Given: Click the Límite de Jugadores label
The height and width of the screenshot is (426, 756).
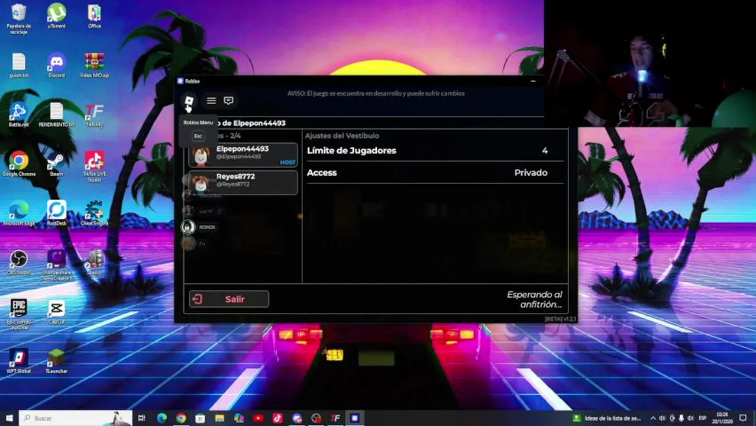Looking at the screenshot, I should (351, 151).
